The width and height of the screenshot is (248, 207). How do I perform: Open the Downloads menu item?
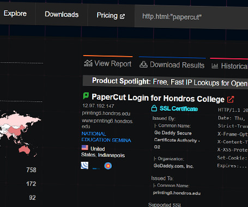point(62,14)
